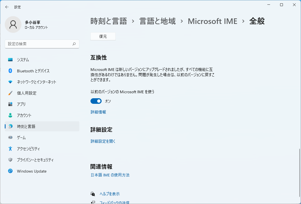
Task: Open Bluetooth とデバイス category
Action: pos(42,71)
